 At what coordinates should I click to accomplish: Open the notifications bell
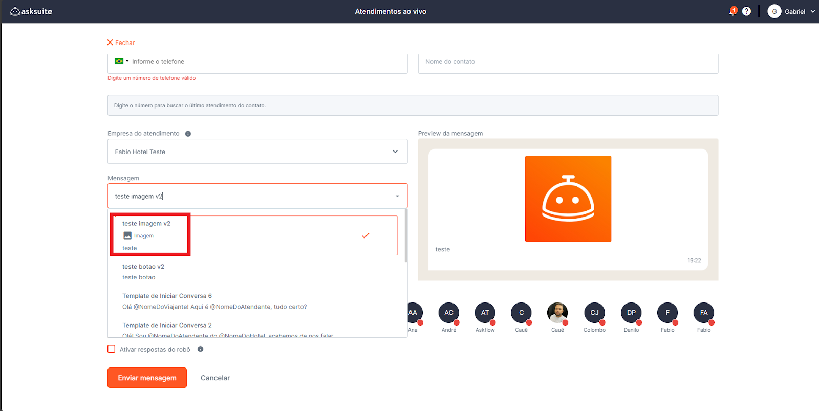click(x=732, y=11)
